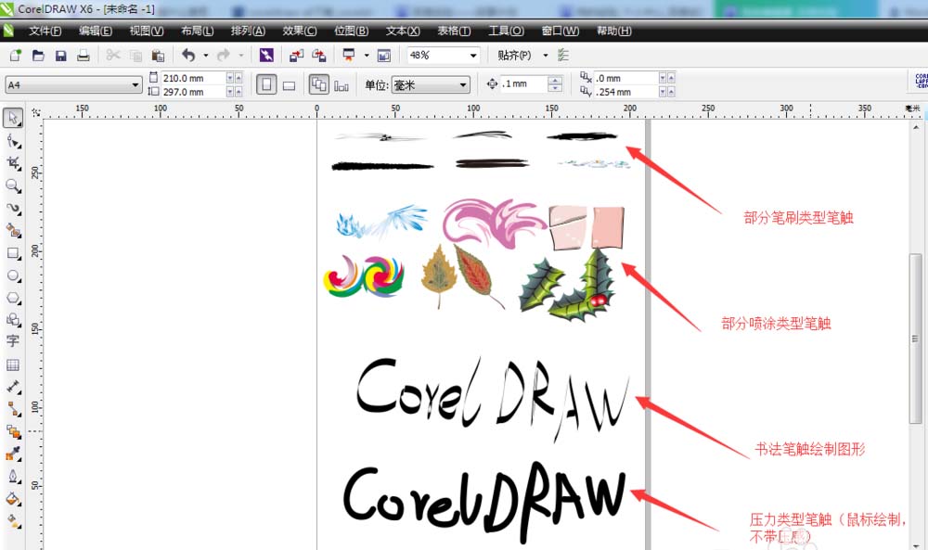The height and width of the screenshot is (550, 928).
Task: Open the 效果(C) menu
Action: (x=300, y=31)
